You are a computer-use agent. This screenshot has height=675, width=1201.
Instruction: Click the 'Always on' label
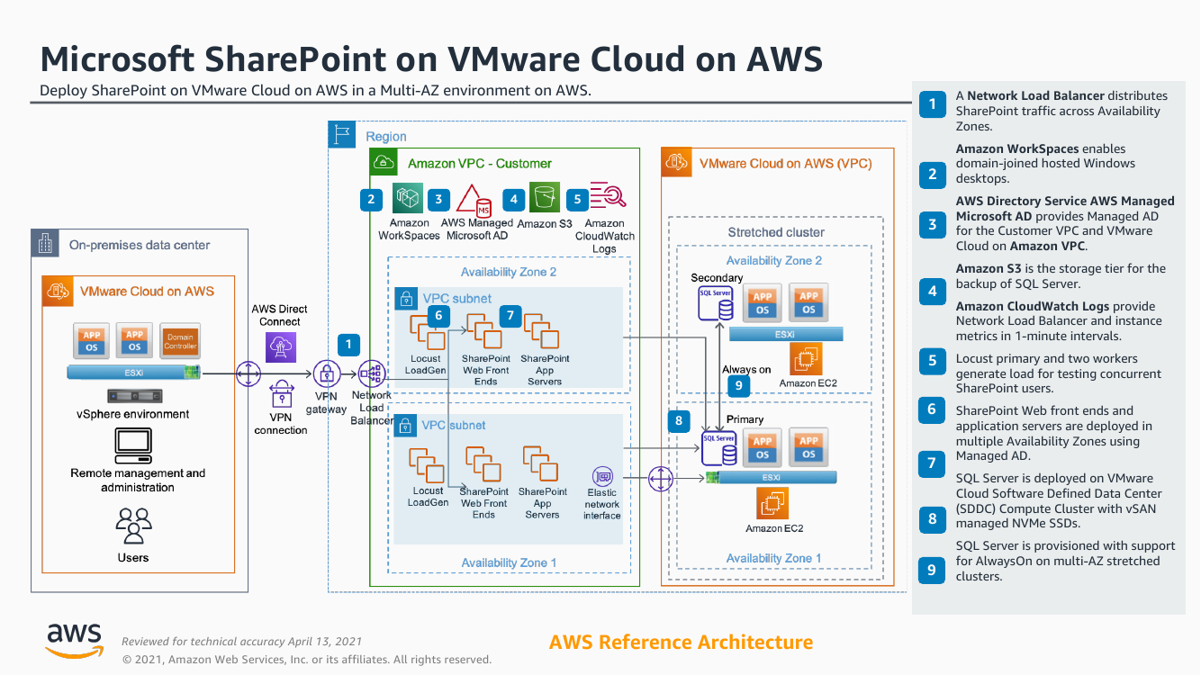click(x=746, y=369)
